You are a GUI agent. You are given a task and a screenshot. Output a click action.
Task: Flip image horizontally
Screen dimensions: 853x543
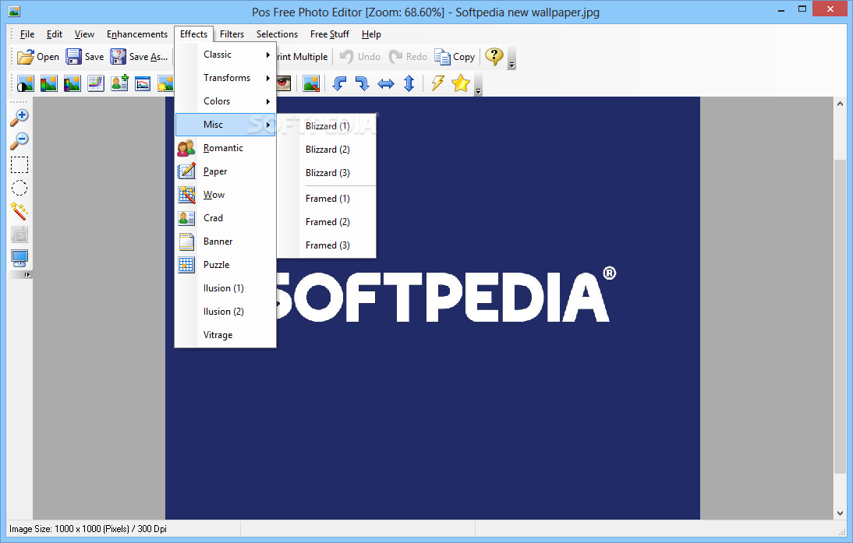pyautogui.click(x=386, y=83)
